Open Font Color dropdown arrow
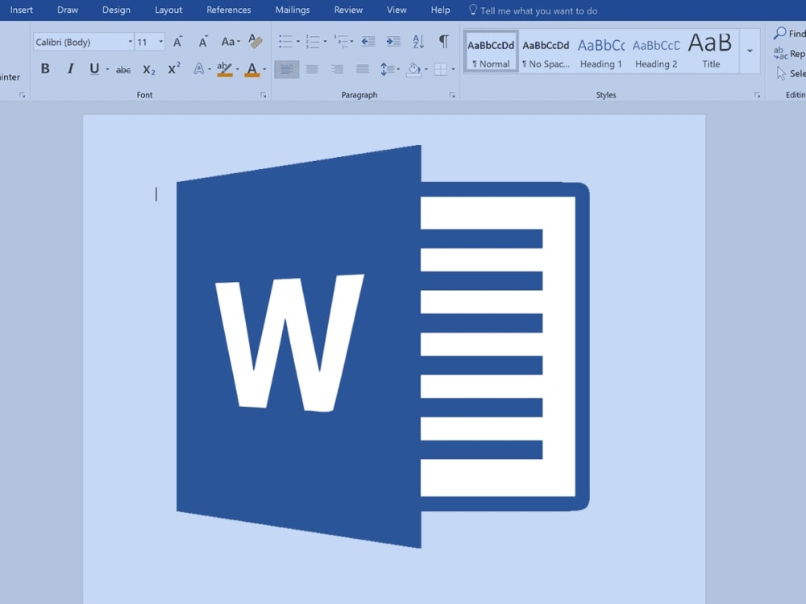The image size is (806, 604). click(264, 69)
